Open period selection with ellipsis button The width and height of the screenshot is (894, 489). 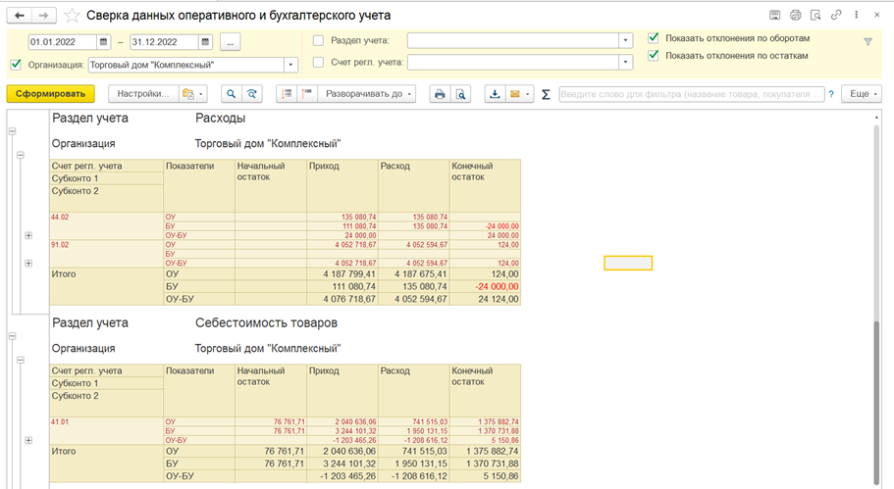click(x=230, y=41)
